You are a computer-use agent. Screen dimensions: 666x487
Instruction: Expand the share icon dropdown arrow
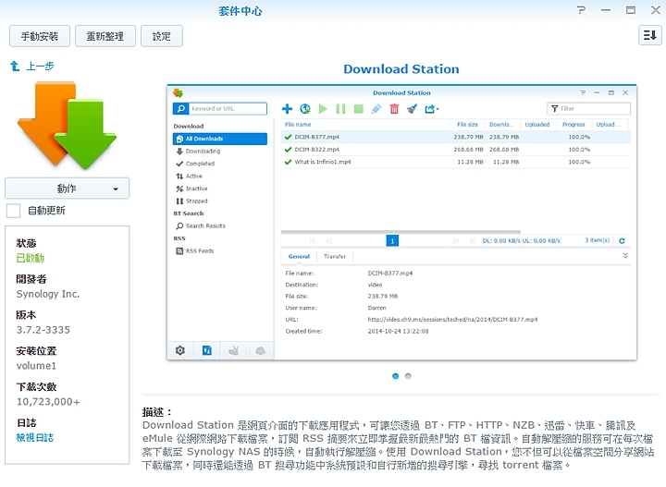[x=435, y=109]
